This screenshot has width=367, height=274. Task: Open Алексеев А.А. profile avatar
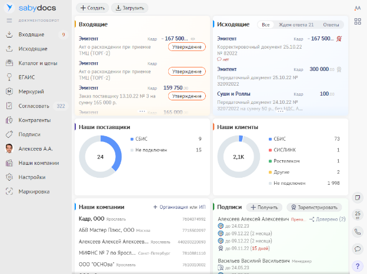point(9,148)
